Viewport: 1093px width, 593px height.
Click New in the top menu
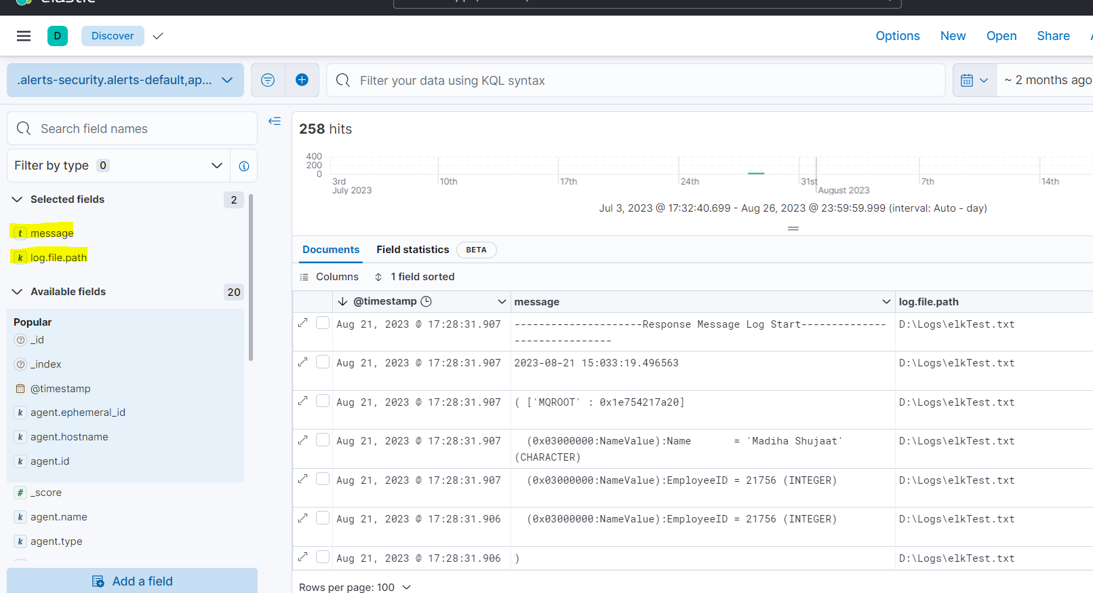coord(953,36)
